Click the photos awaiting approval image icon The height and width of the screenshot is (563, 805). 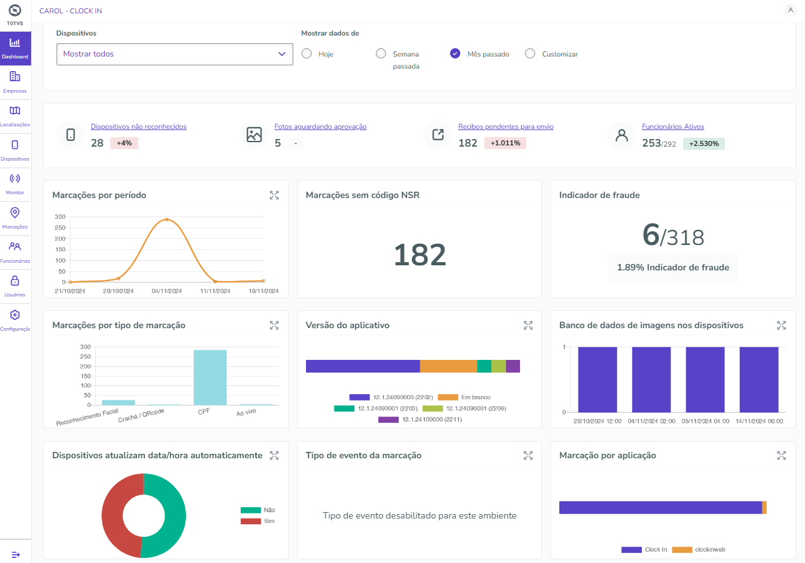(x=254, y=135)
